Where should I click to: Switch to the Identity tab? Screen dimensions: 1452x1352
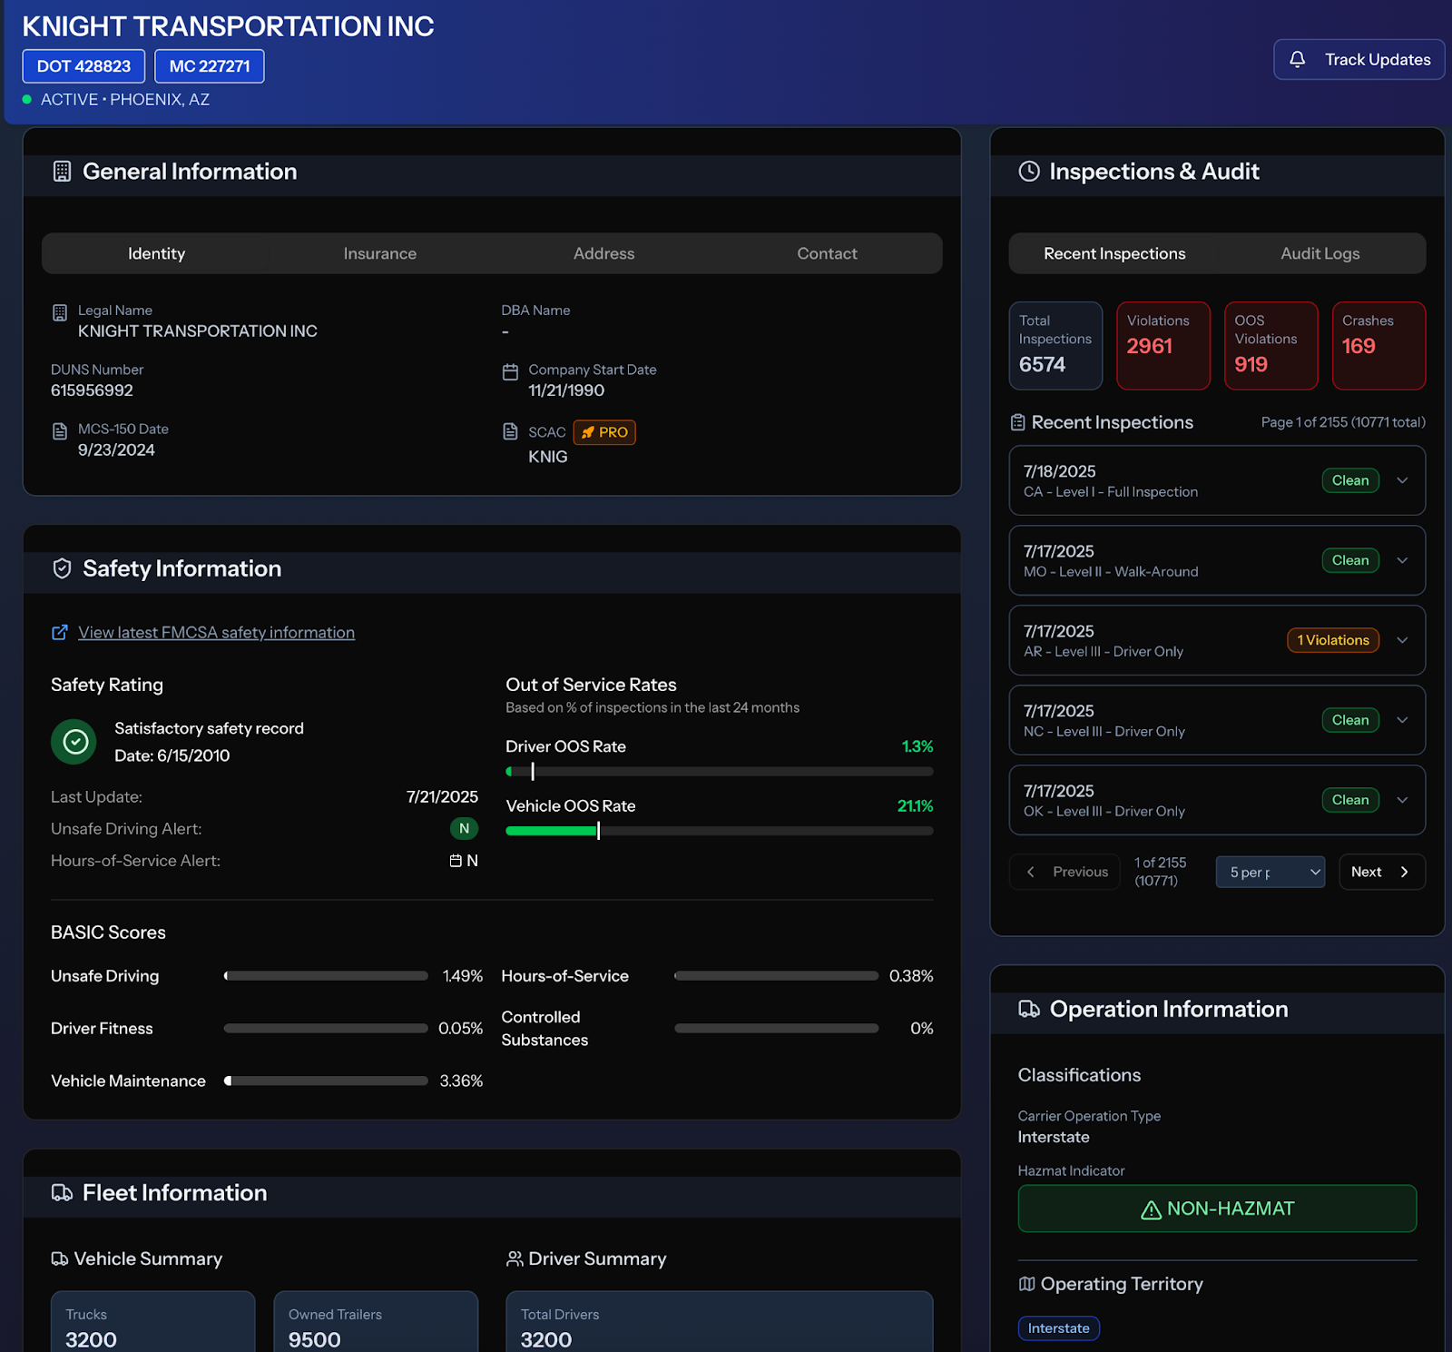click(156, 253)
